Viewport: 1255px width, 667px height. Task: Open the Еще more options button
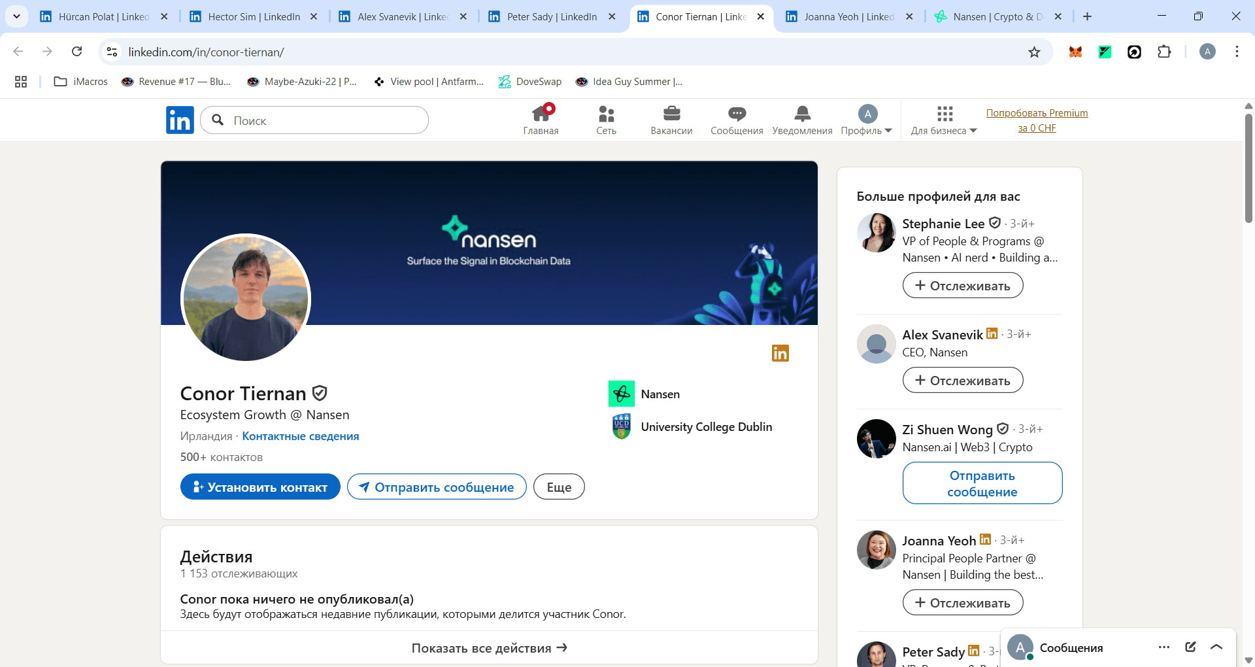click(x=559, y=487)
